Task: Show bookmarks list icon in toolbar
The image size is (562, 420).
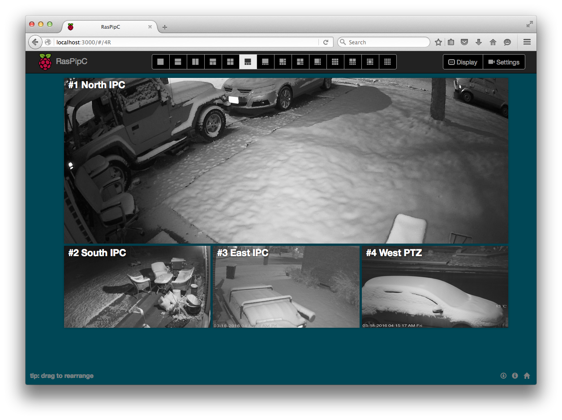Action: [451, 42]
